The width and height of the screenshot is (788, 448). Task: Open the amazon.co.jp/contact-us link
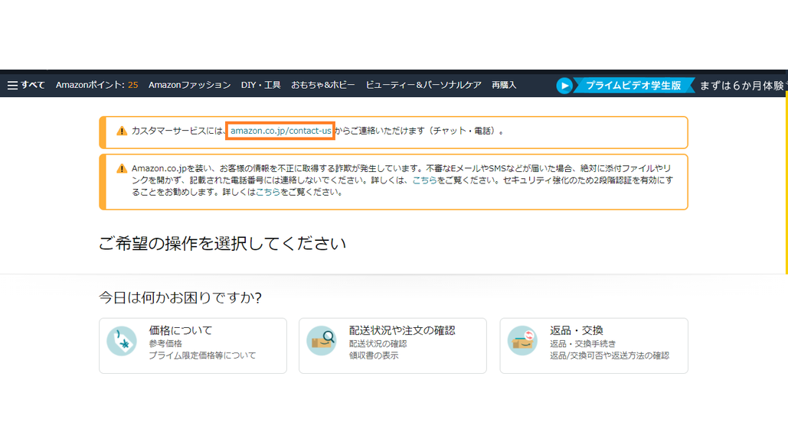[280, 131]
